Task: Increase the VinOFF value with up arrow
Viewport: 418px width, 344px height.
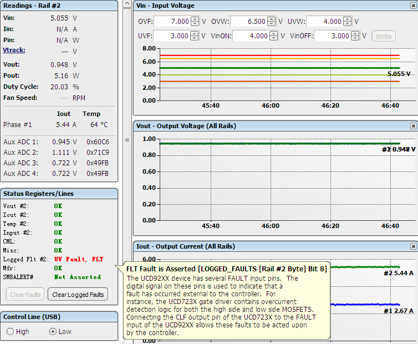Action: click(355, 34)
